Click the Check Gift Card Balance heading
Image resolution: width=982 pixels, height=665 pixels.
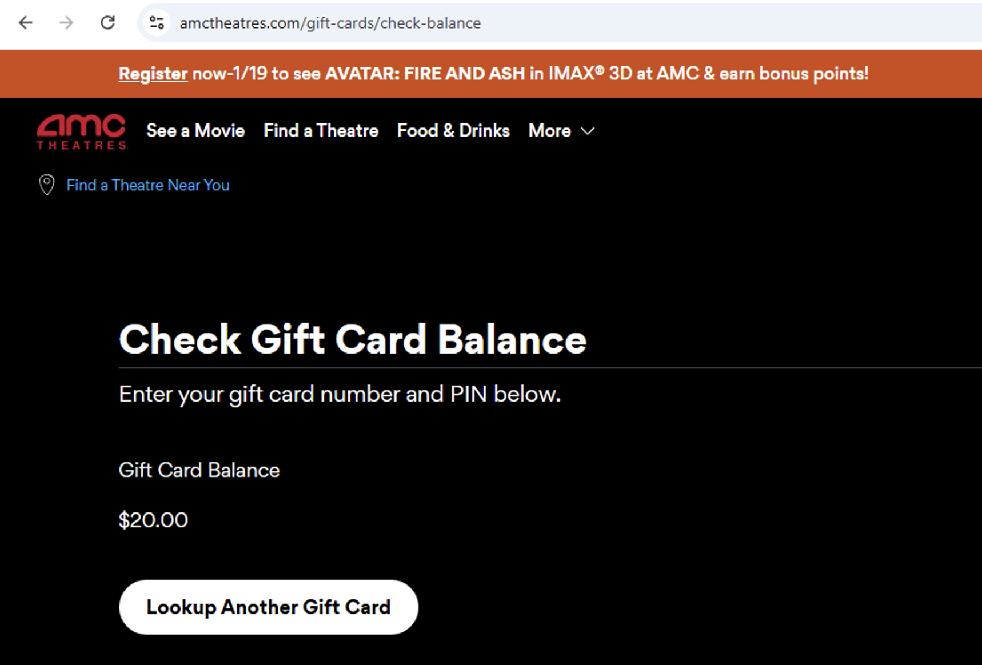tap(352, 340)
